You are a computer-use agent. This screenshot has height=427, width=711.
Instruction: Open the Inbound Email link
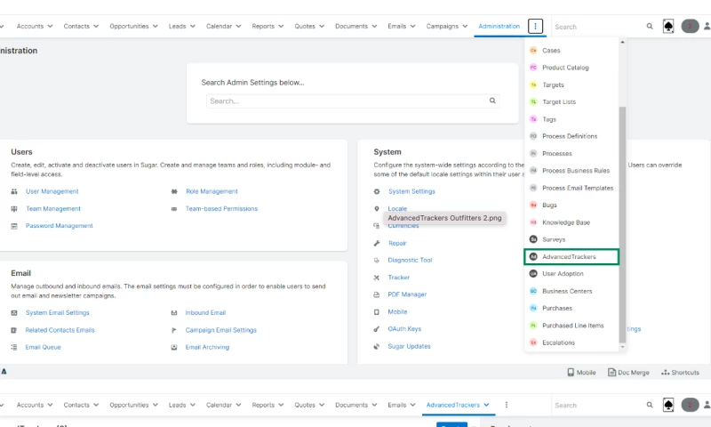[205, 312]
